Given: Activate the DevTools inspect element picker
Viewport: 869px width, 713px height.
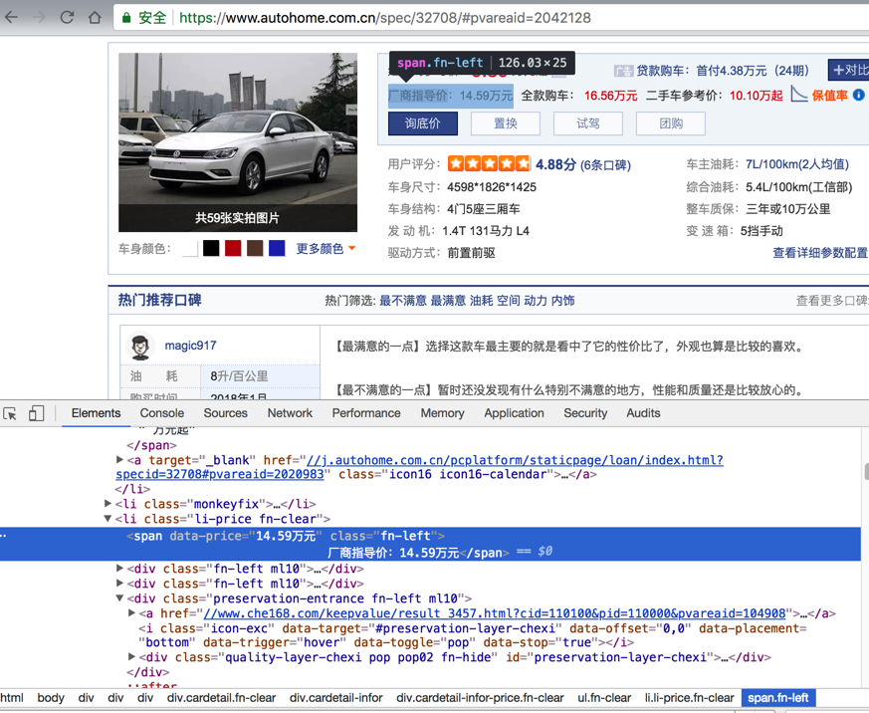Looking at the screenshot, I should (10, 413).
